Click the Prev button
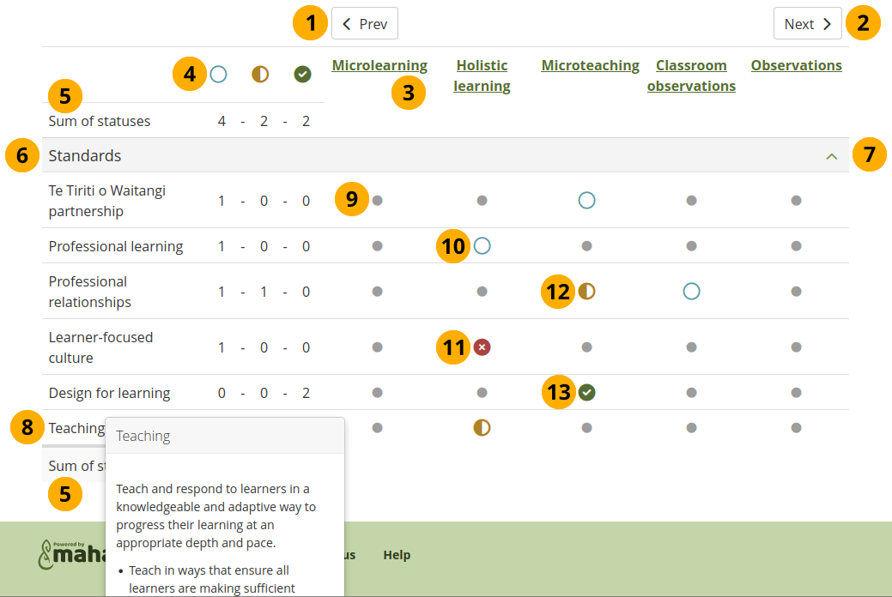 365,24
